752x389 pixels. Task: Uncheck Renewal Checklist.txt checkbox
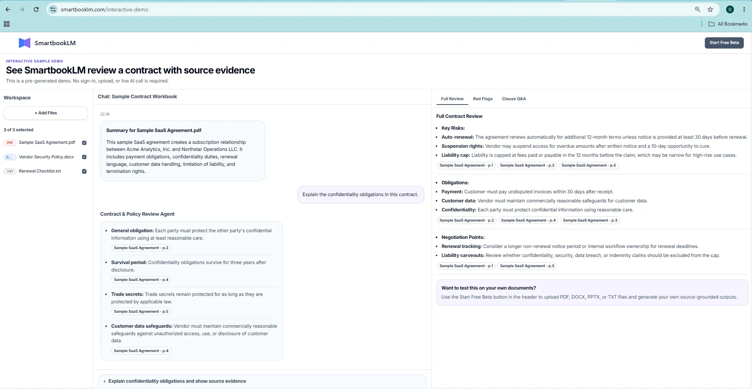[84, 171]
